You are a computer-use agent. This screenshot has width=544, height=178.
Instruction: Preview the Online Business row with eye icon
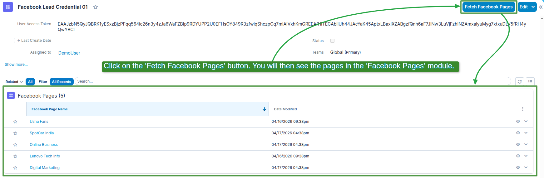[518, 144]
